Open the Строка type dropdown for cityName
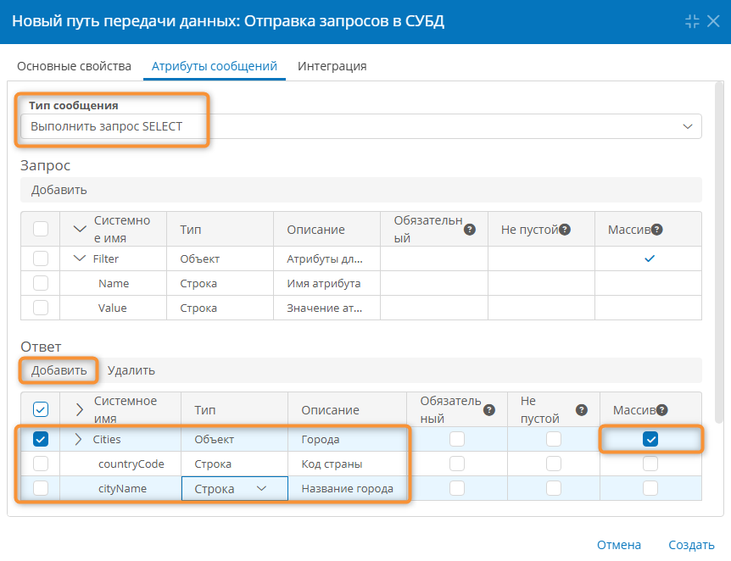This screenshot has height=561, width=731. pyautogui.click(x=235, y=488)
